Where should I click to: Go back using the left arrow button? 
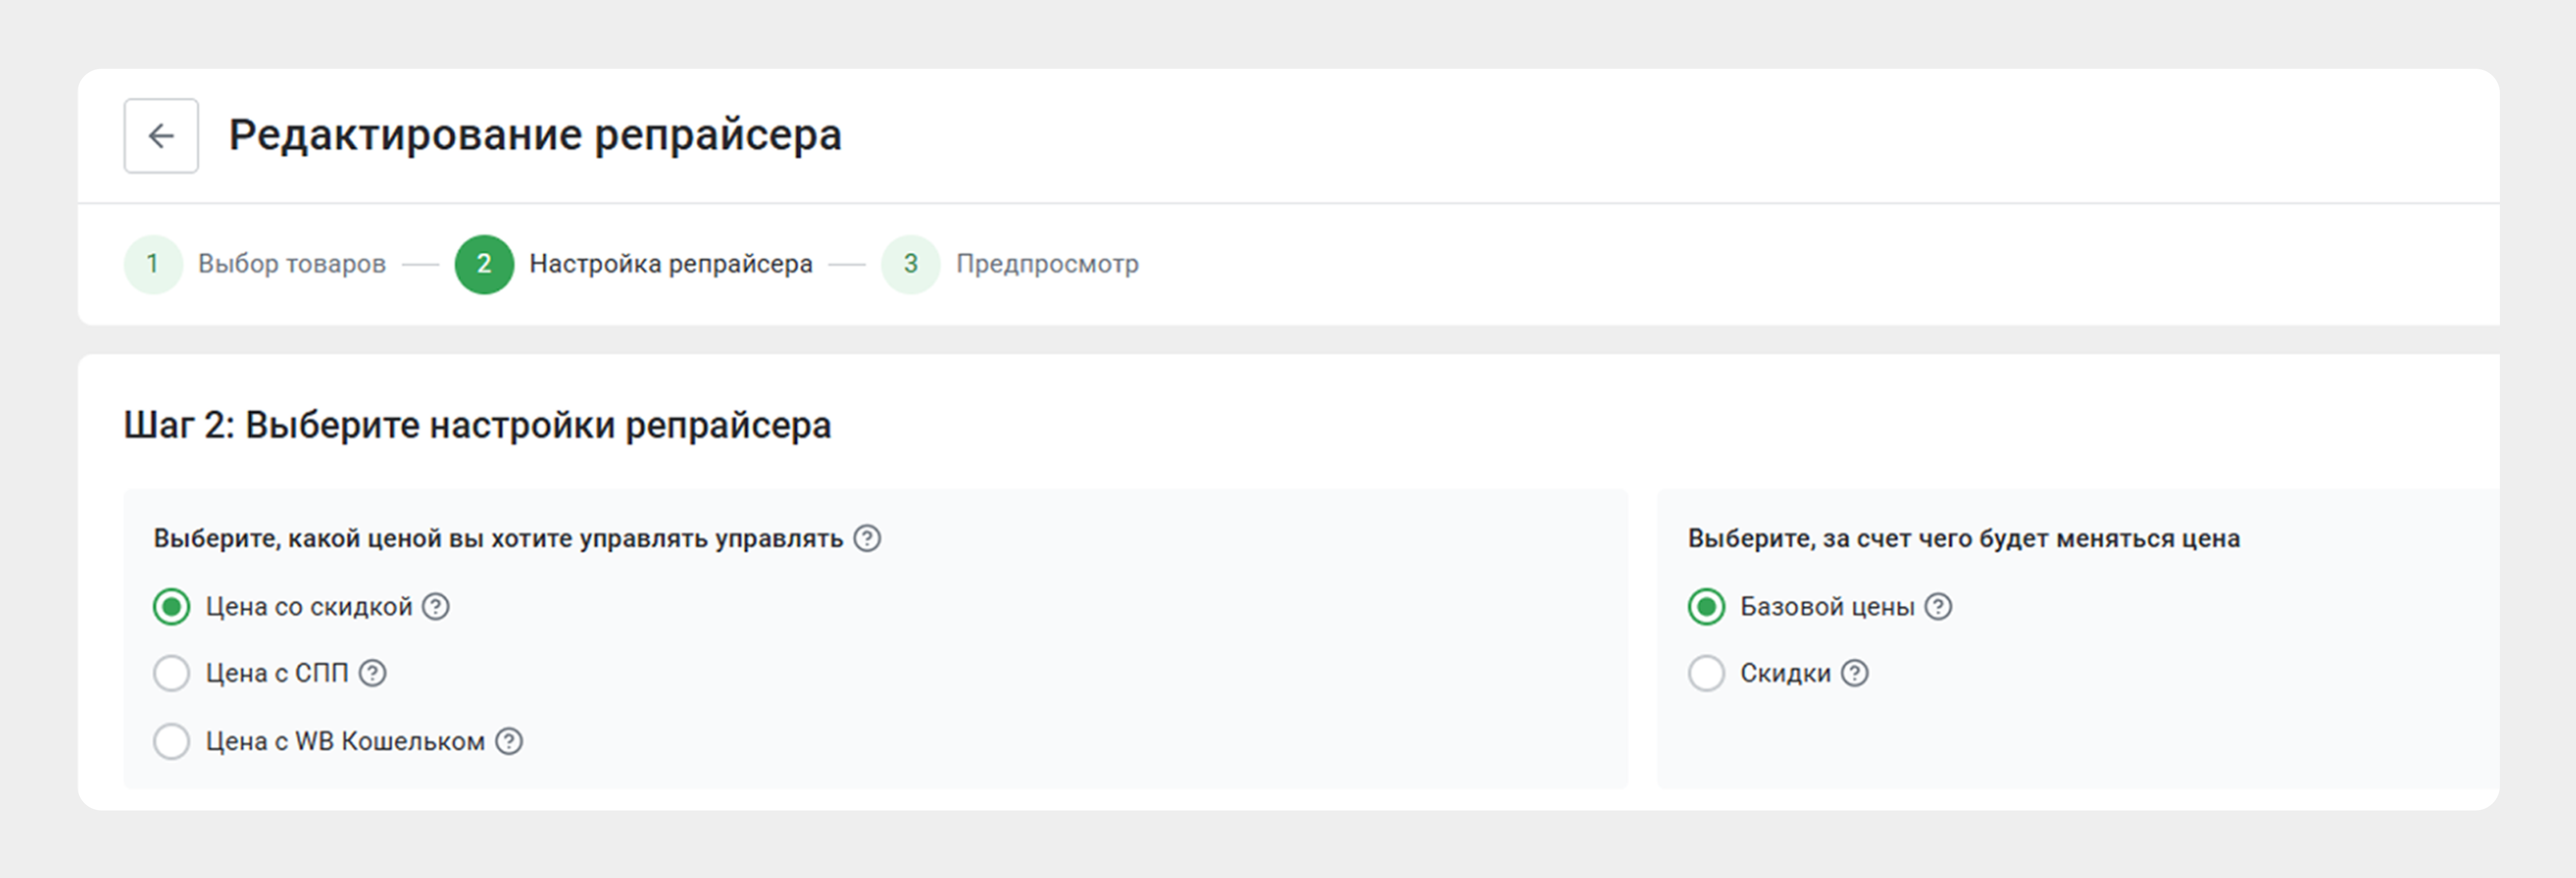[161, 136]
